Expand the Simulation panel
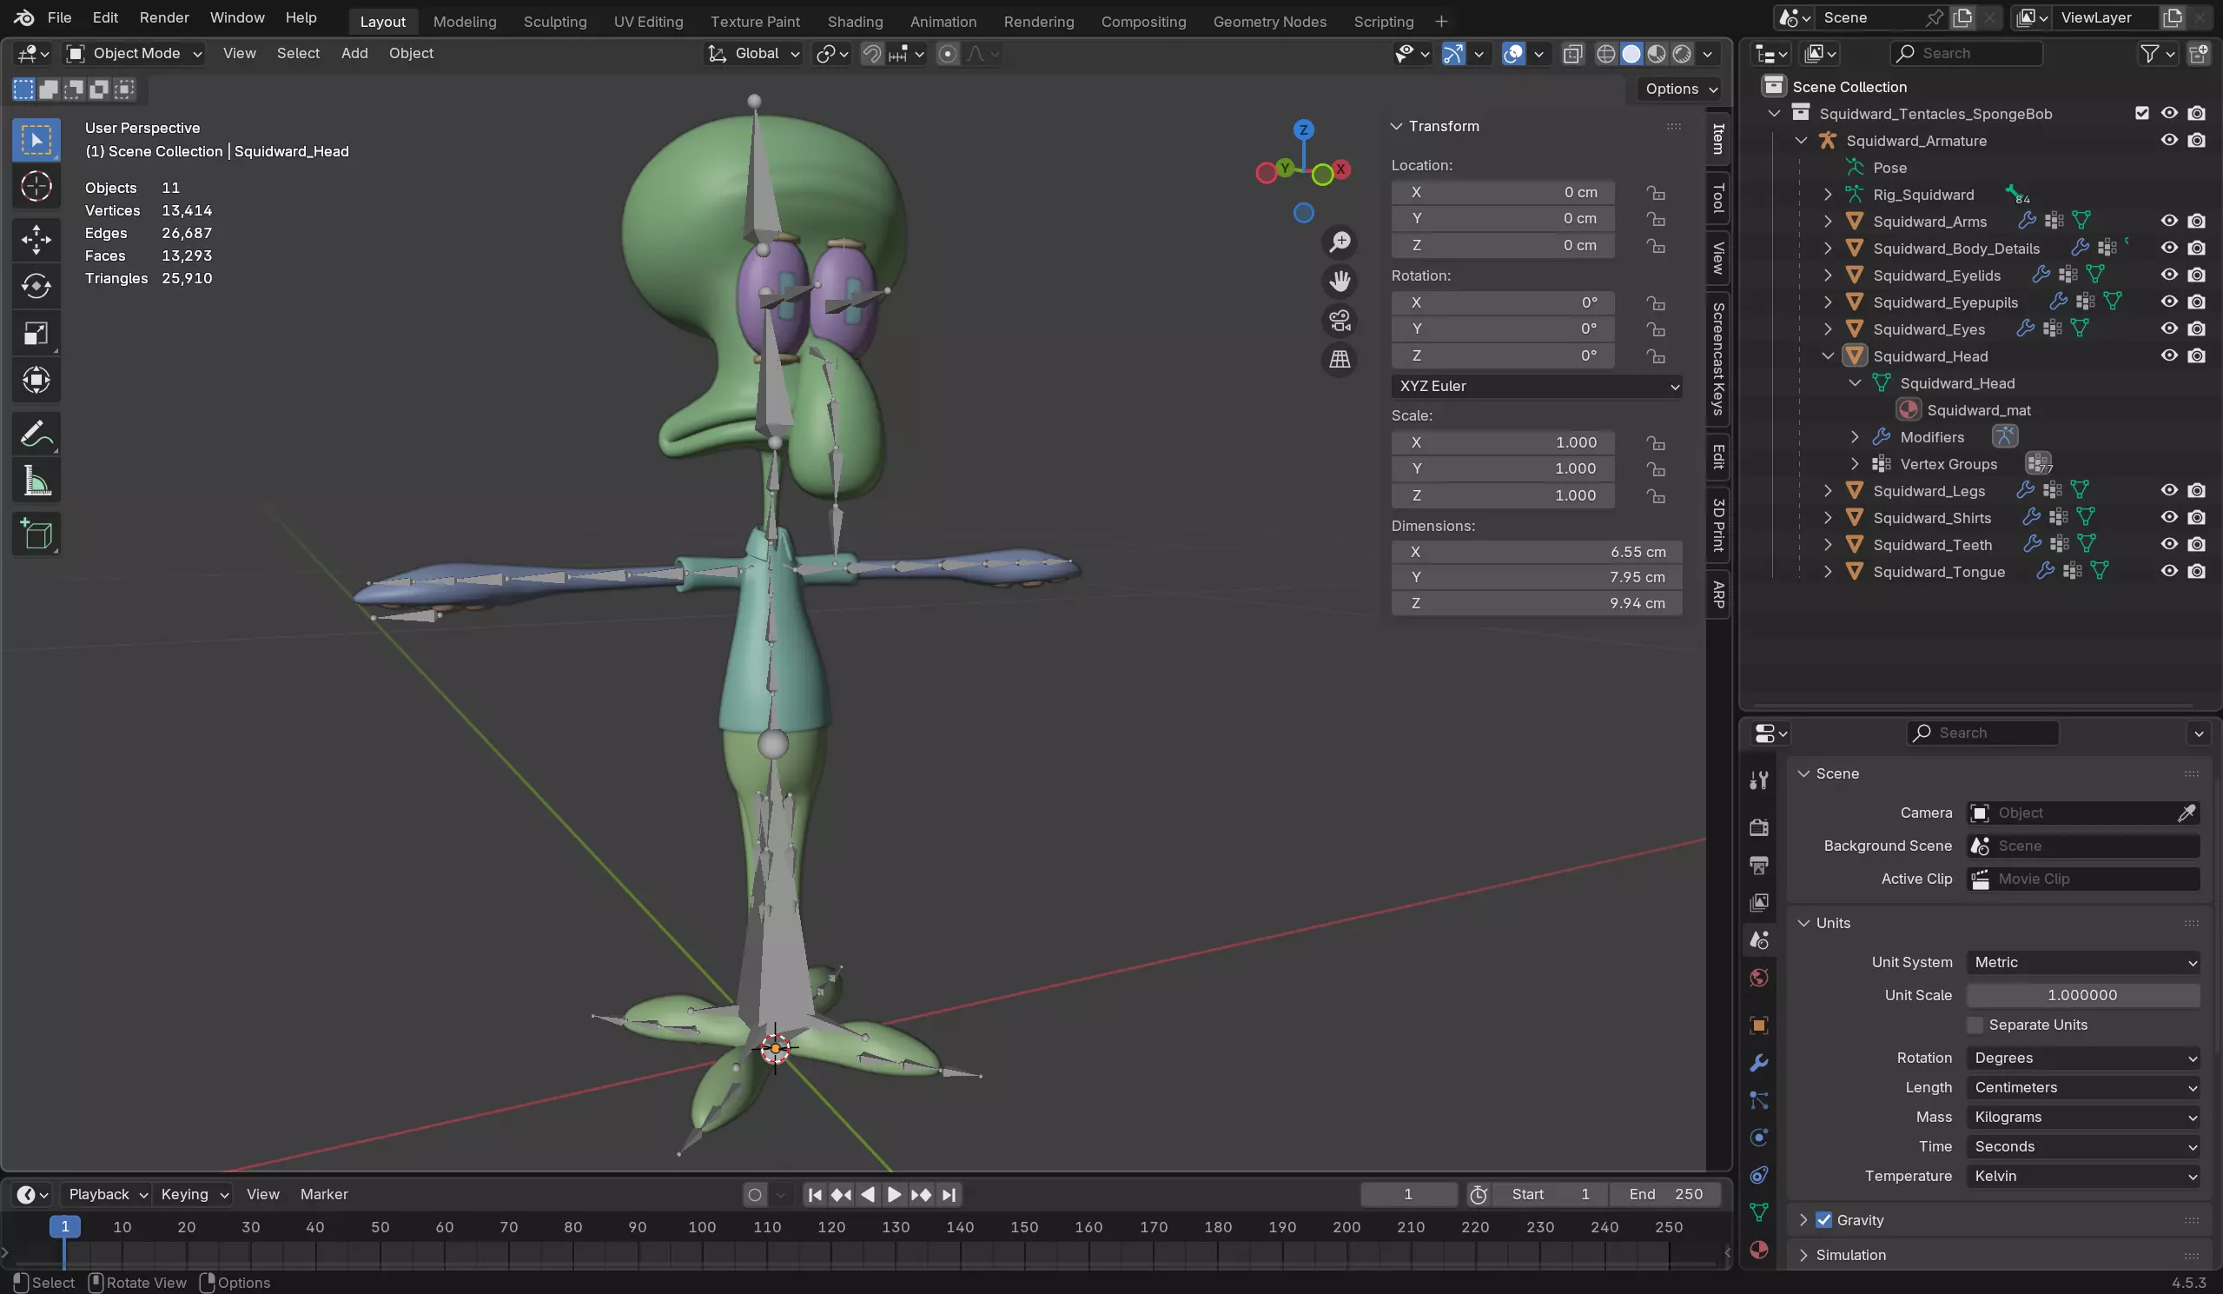This screenshot has width=2223, height=1294. click(1804, 1255)
